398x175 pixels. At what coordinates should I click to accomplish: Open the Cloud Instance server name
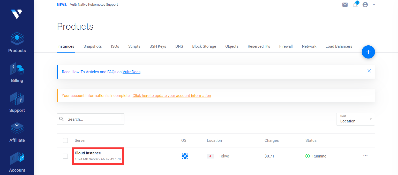[x=88, y=153]
